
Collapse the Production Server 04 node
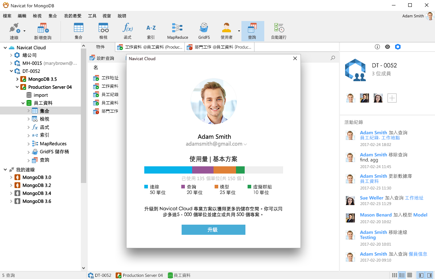[x=17, y=87]
